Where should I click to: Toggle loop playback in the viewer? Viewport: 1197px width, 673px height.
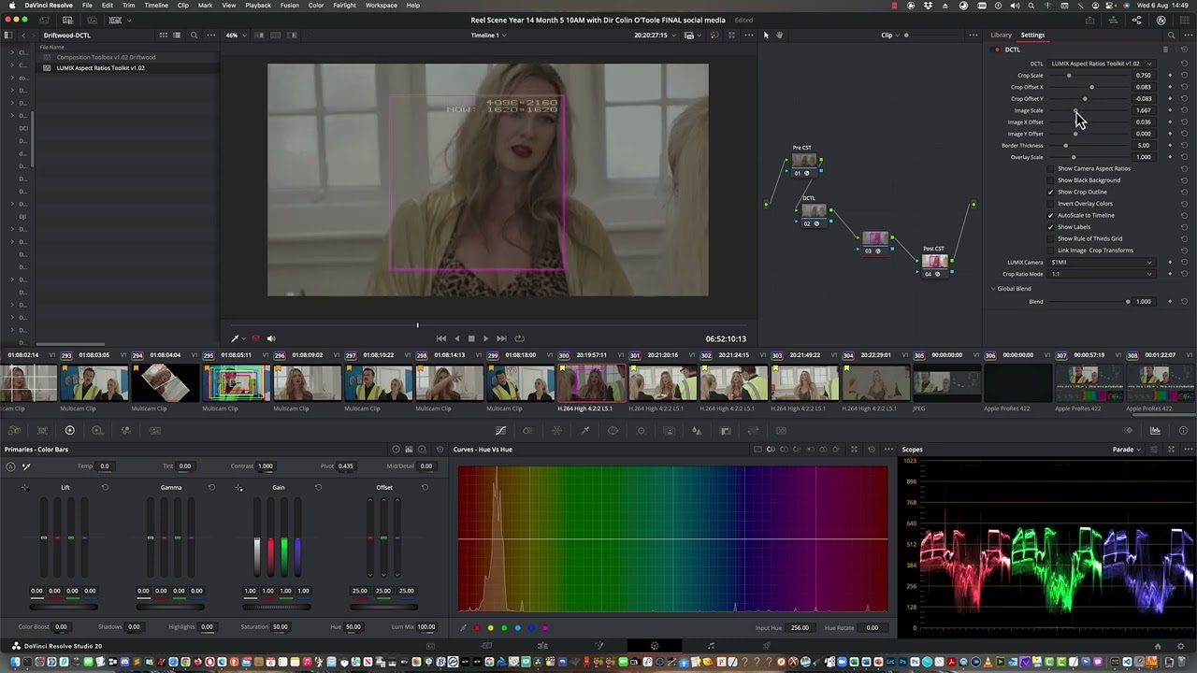[519, 338]
